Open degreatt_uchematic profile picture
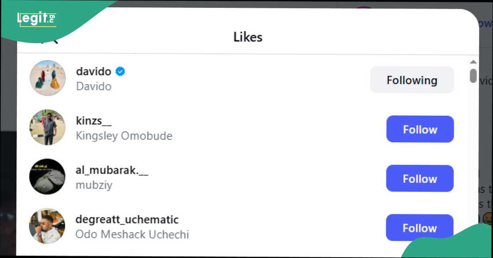 (x=48, y=226)
